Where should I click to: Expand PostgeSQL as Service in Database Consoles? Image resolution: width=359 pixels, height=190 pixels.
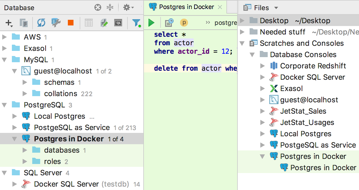262,145
